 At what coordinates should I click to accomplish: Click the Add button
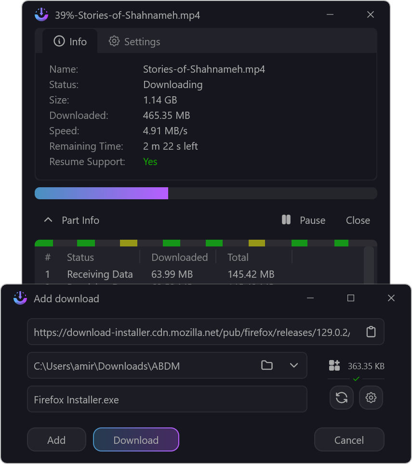click(x=56, y=440)
